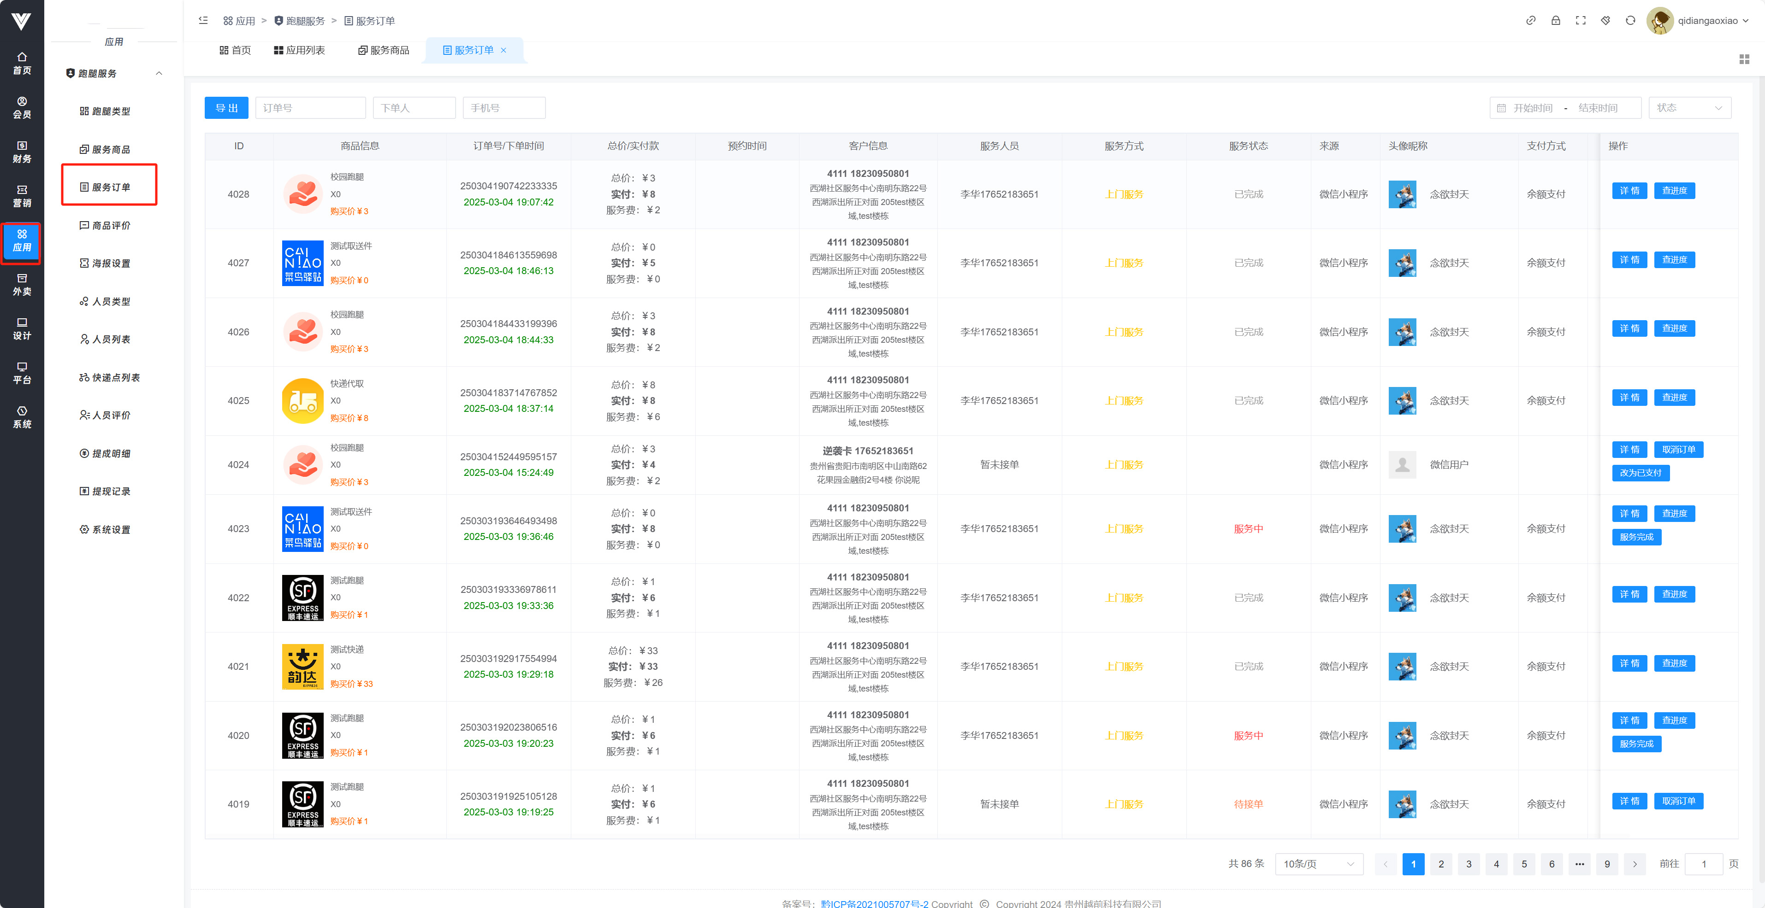Open the 财务 section in left rail
Screen dimensions: 1765x908
[x=22, y=152]
